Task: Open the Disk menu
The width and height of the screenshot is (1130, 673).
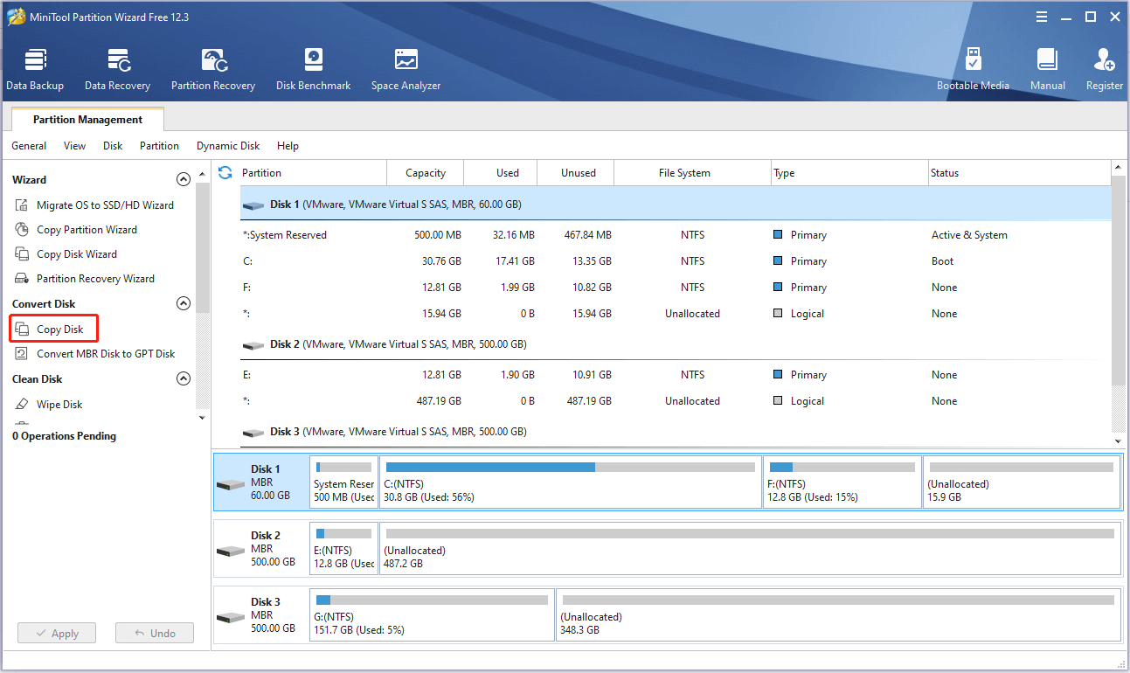Action: [113, 146]
